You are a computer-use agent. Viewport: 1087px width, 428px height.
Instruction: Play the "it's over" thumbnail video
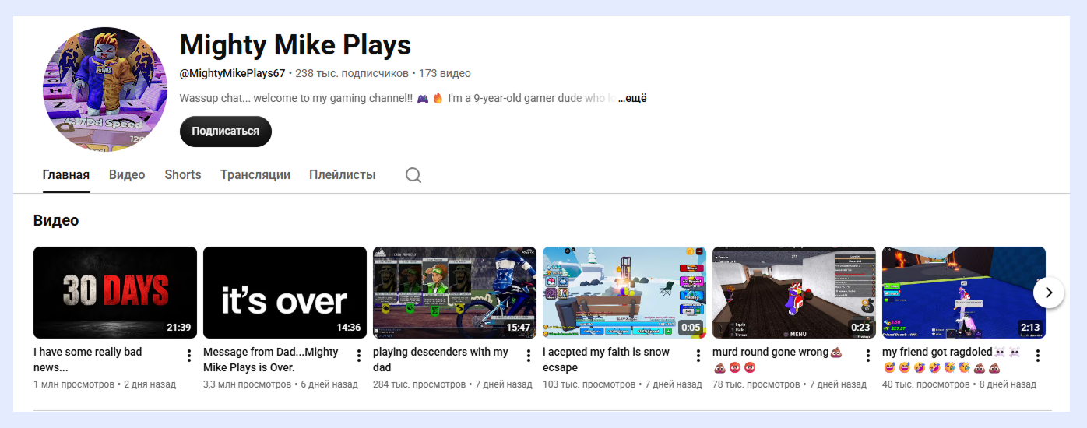pyautogui.click(x=285, y=293)
